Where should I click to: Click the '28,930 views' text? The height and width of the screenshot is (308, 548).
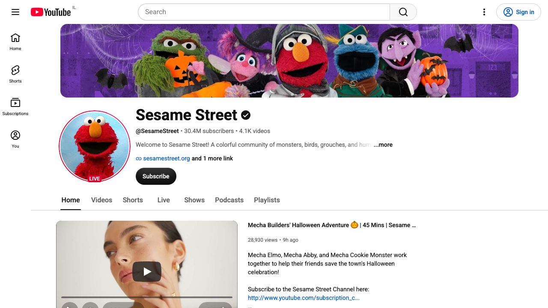click(x=262, y=240)
